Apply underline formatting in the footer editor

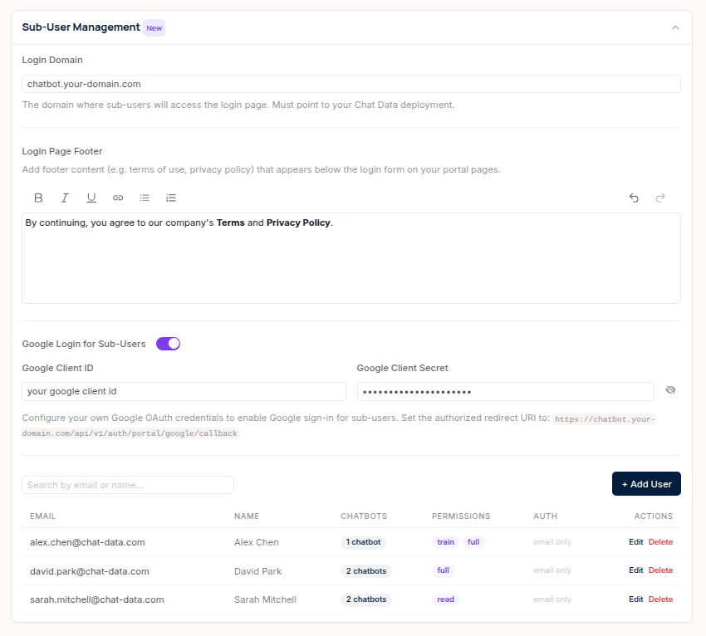pyautogui.click(x=91, y=198)
